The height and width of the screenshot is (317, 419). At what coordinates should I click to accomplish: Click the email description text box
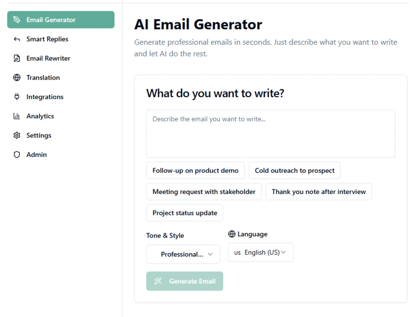tap(270, 133)
